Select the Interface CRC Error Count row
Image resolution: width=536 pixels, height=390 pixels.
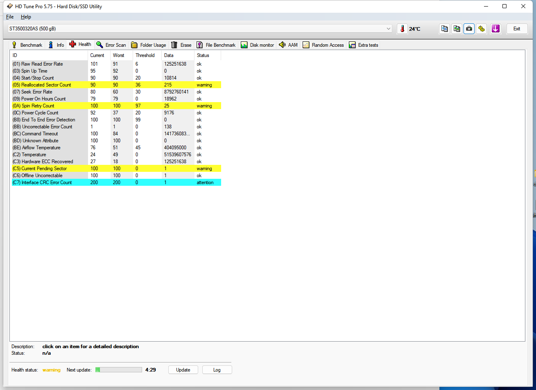47,182
